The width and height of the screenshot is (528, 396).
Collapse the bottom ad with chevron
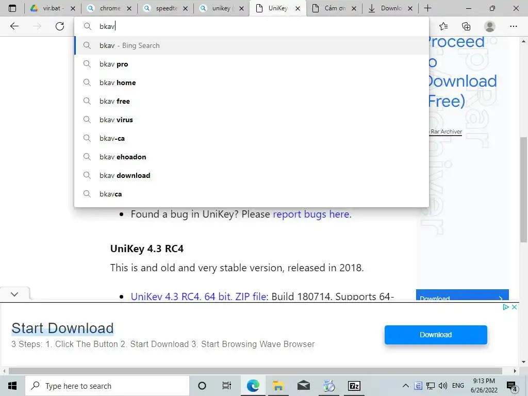14,294
